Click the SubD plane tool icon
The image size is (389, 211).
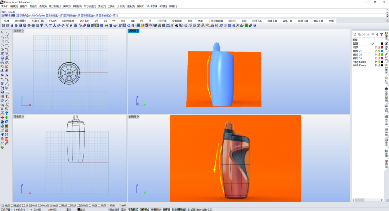pos(8,25)
